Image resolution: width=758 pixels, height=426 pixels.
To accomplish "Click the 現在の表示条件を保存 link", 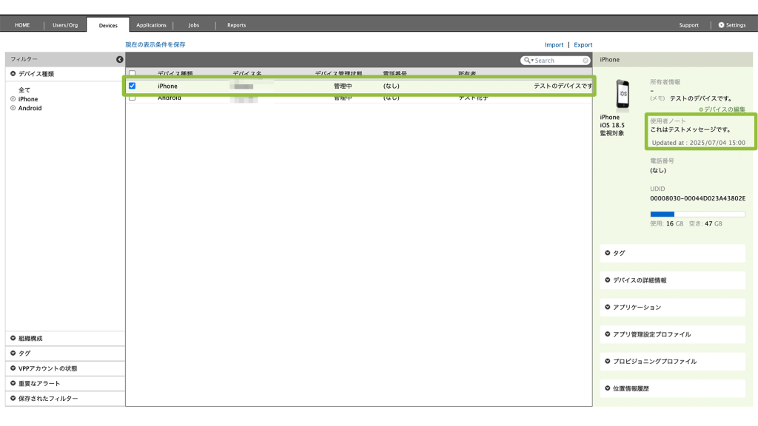I will pyautogui.click(x=155, y=44).
